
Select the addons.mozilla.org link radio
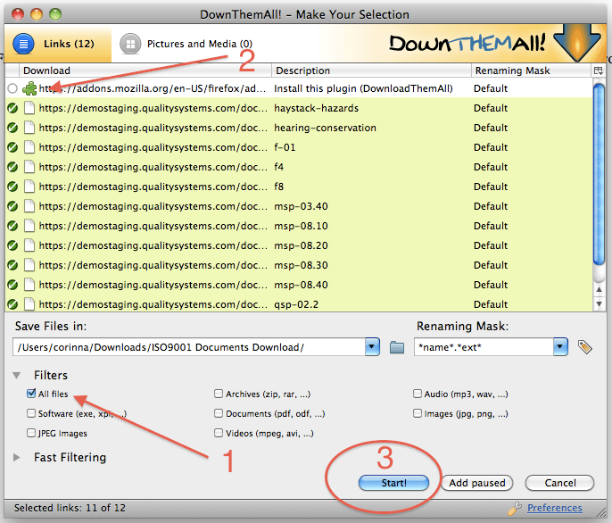12,88
